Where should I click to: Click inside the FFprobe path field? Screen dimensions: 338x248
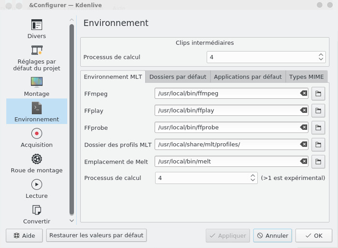click(x=227, y=127)
